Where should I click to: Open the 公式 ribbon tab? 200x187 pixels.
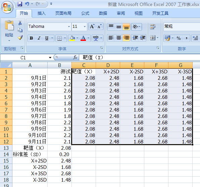point(85,13)
